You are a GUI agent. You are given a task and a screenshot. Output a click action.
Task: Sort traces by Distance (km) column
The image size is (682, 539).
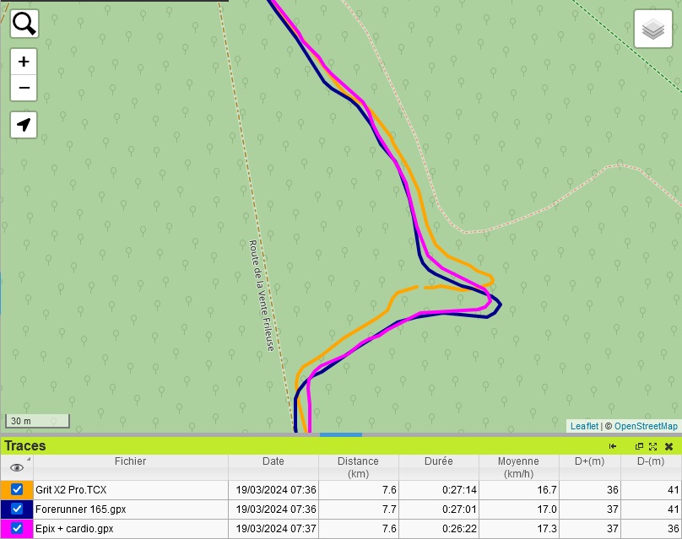point(358,467)
